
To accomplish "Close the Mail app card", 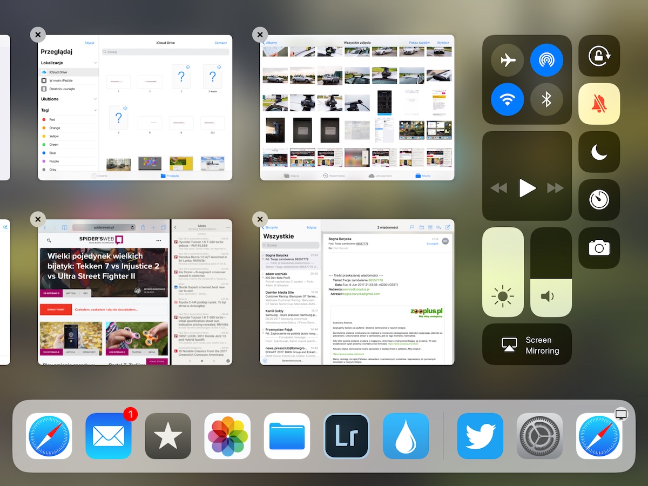I will coord(260,219).
